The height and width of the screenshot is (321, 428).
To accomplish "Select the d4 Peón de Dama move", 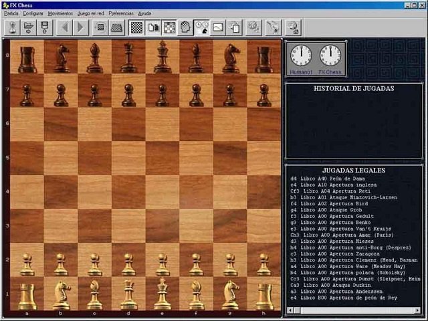I will [328, 179].
